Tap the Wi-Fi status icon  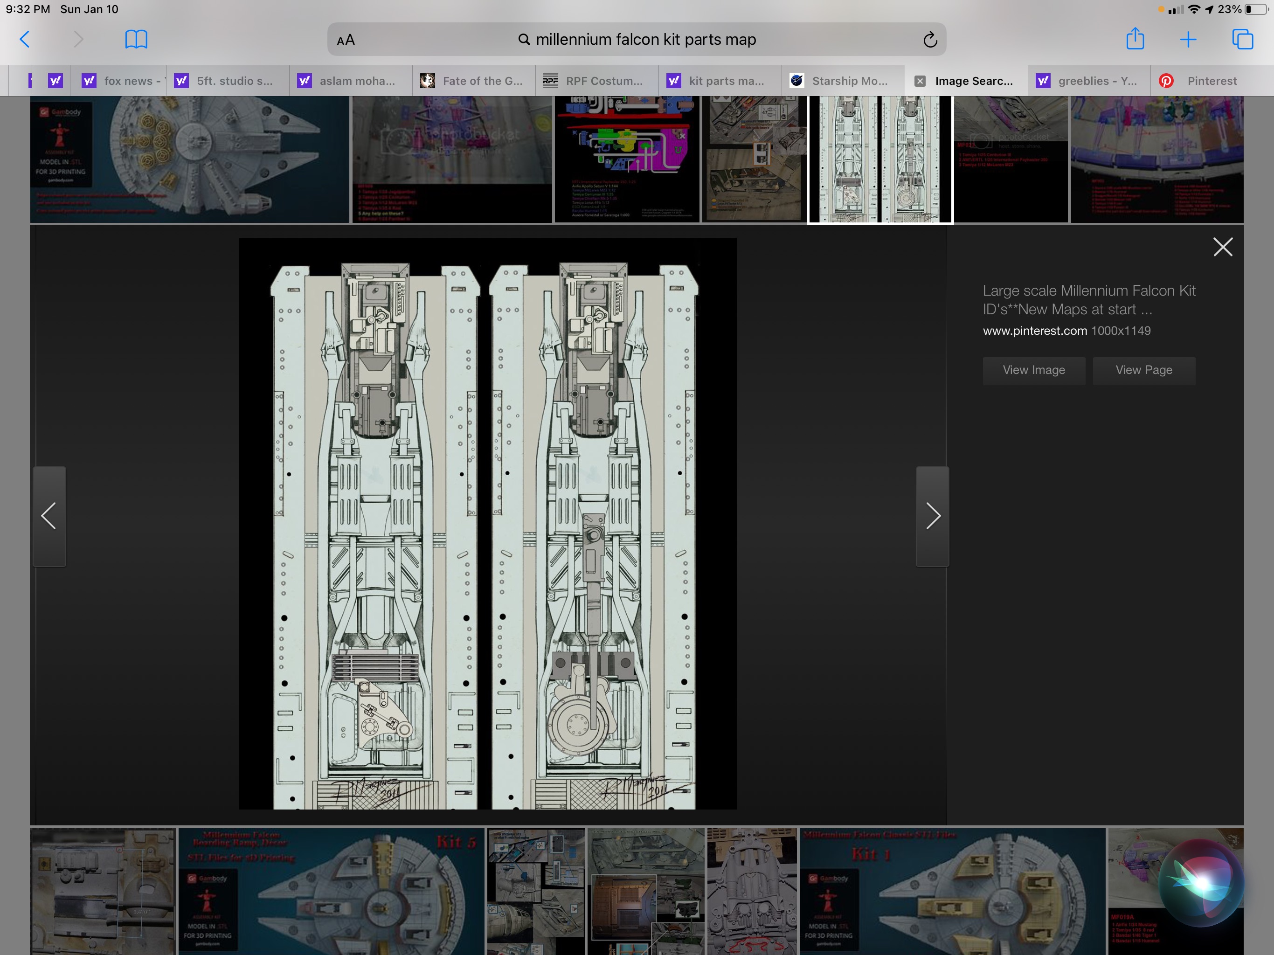coord(1194,9)
